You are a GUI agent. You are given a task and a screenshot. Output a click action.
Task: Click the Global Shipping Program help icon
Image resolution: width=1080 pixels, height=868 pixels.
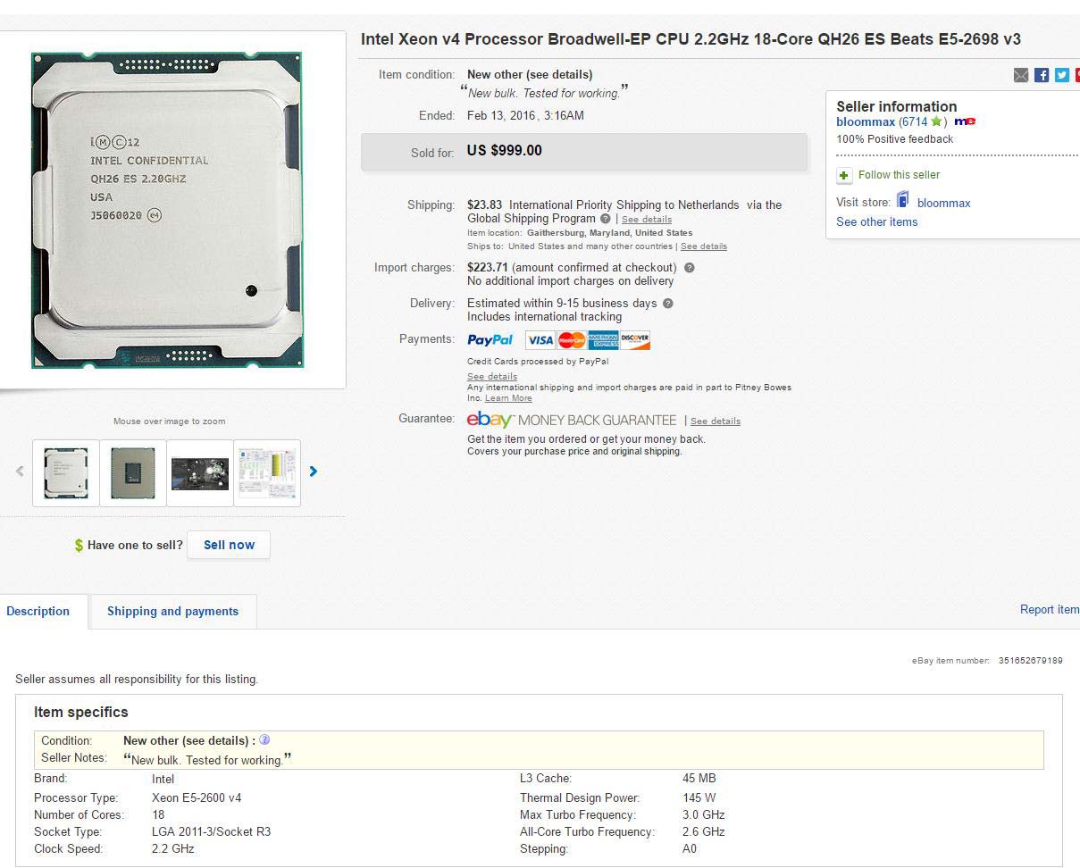(606, 219)
